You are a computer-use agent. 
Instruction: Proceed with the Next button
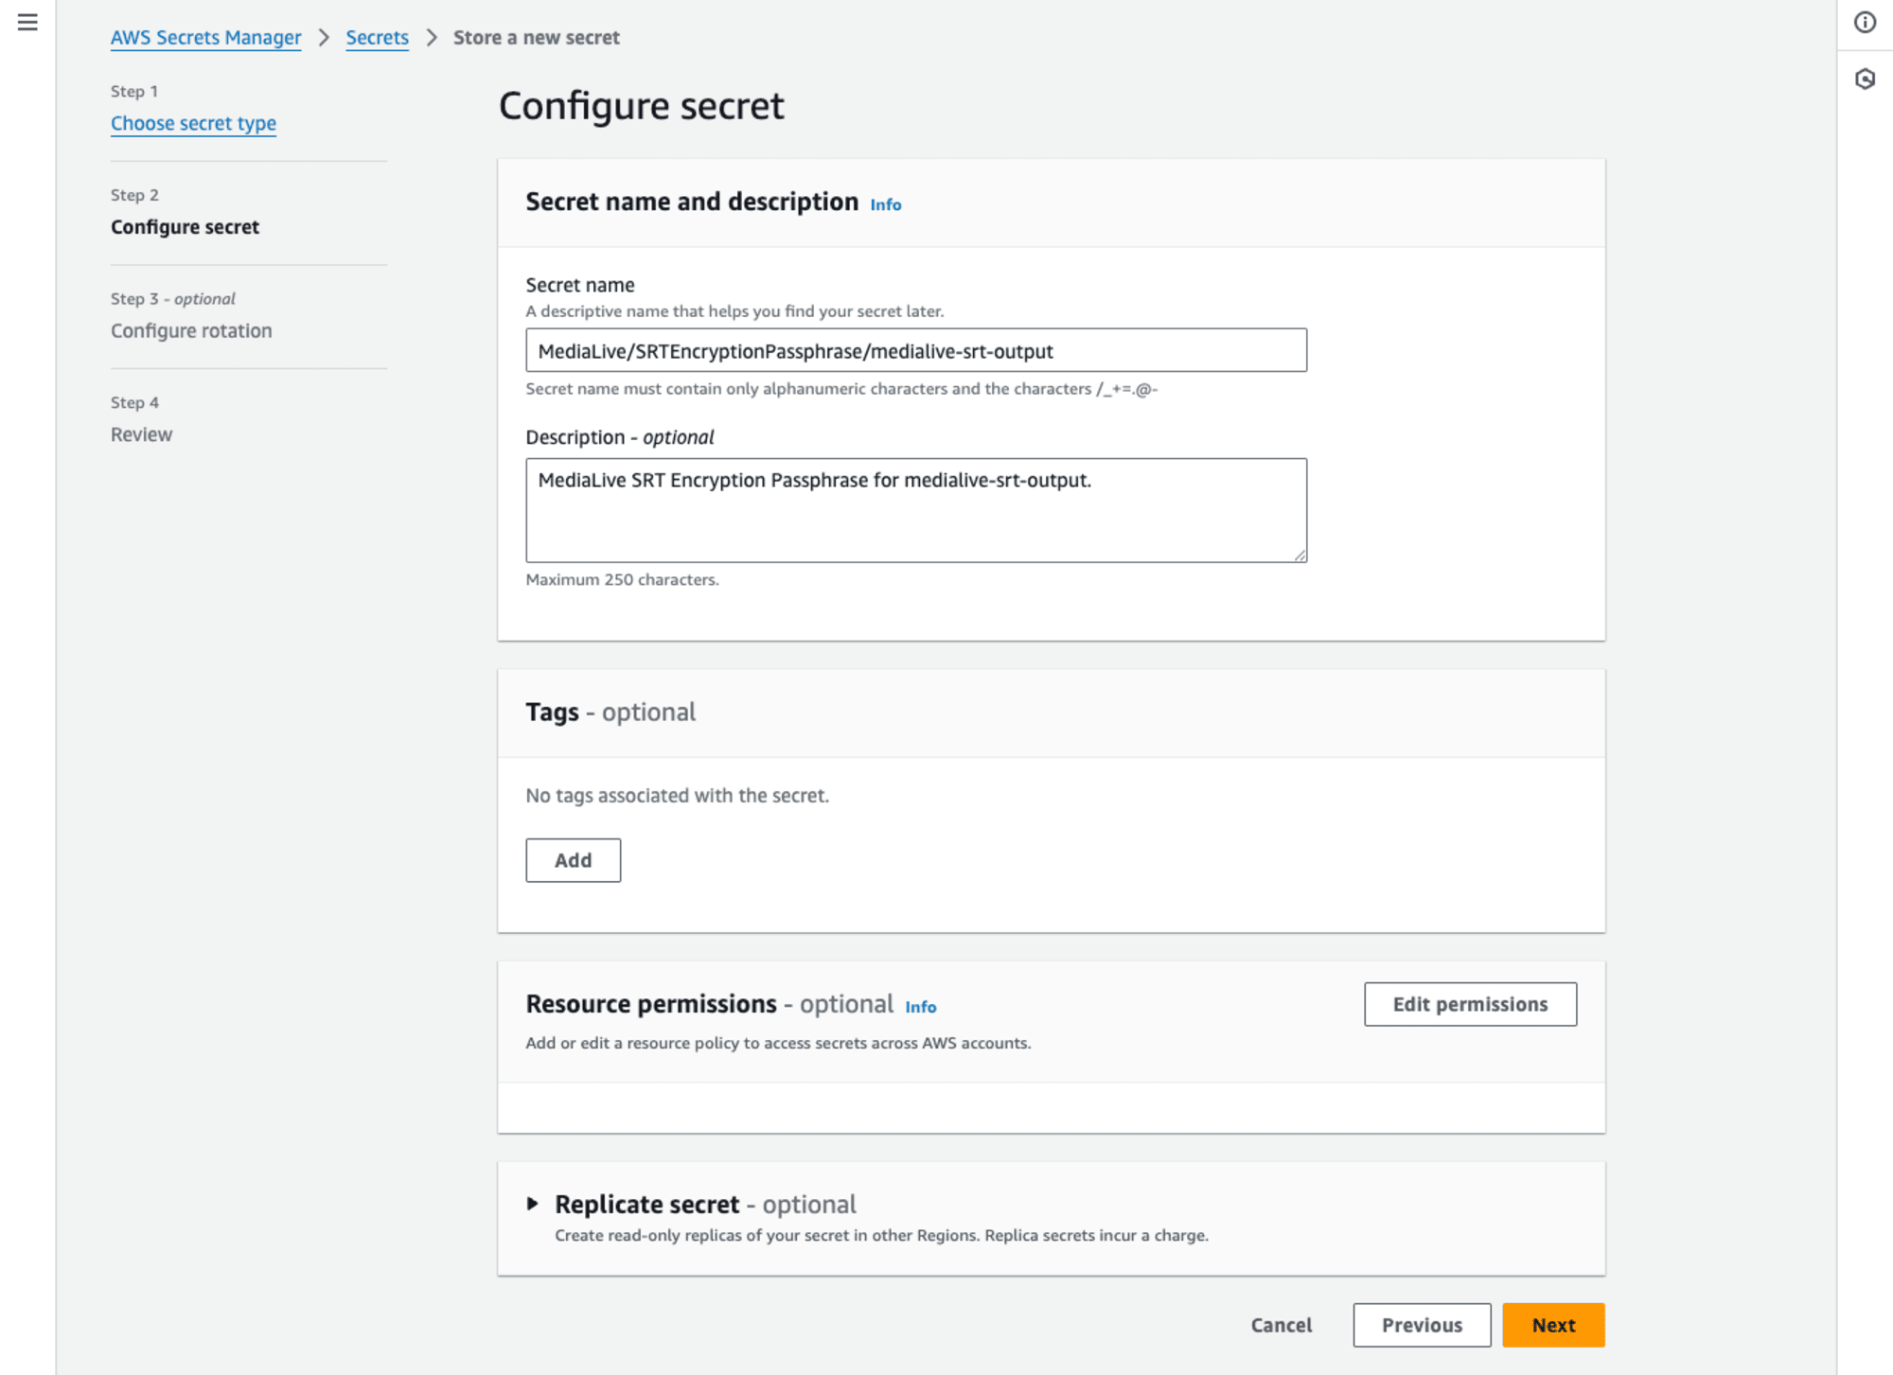pyautogui.click(x=1553, y=1325)
